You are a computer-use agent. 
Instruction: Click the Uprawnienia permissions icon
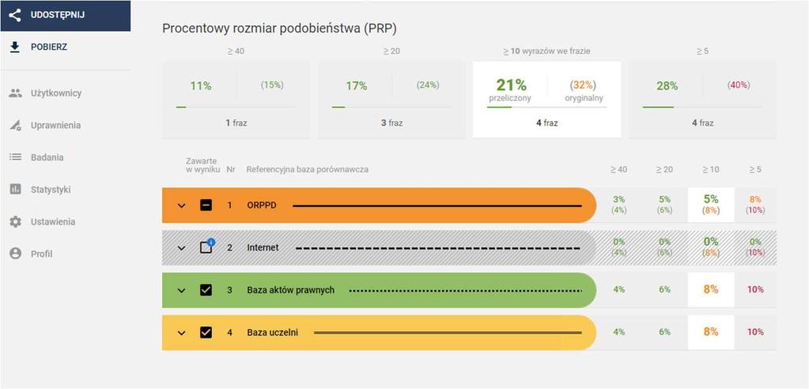(x=16, y=126)
